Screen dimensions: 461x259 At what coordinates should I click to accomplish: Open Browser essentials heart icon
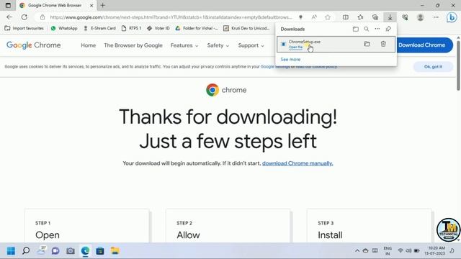[x=405, y=17]
